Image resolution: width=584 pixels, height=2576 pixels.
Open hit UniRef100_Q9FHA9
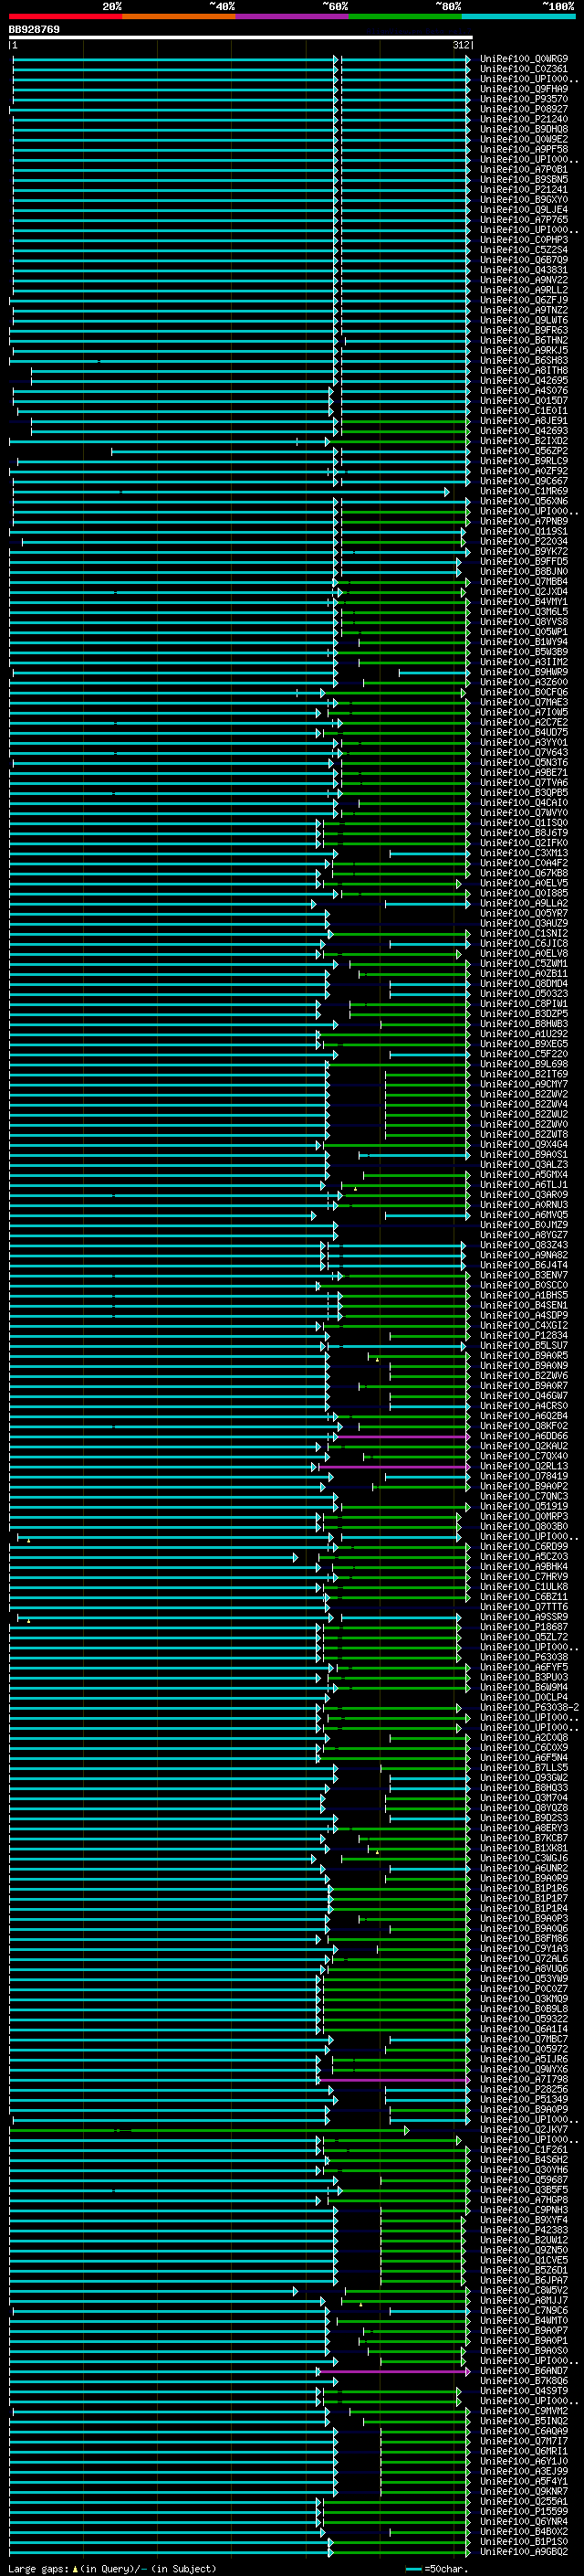[523, 89]
